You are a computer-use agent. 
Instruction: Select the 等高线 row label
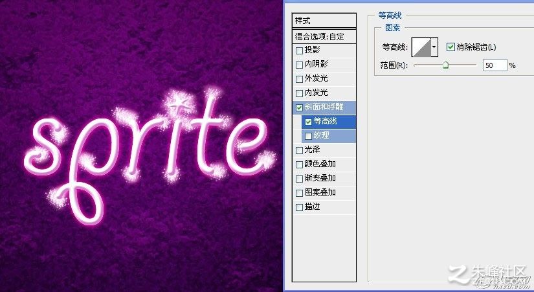tap(325, 121)
